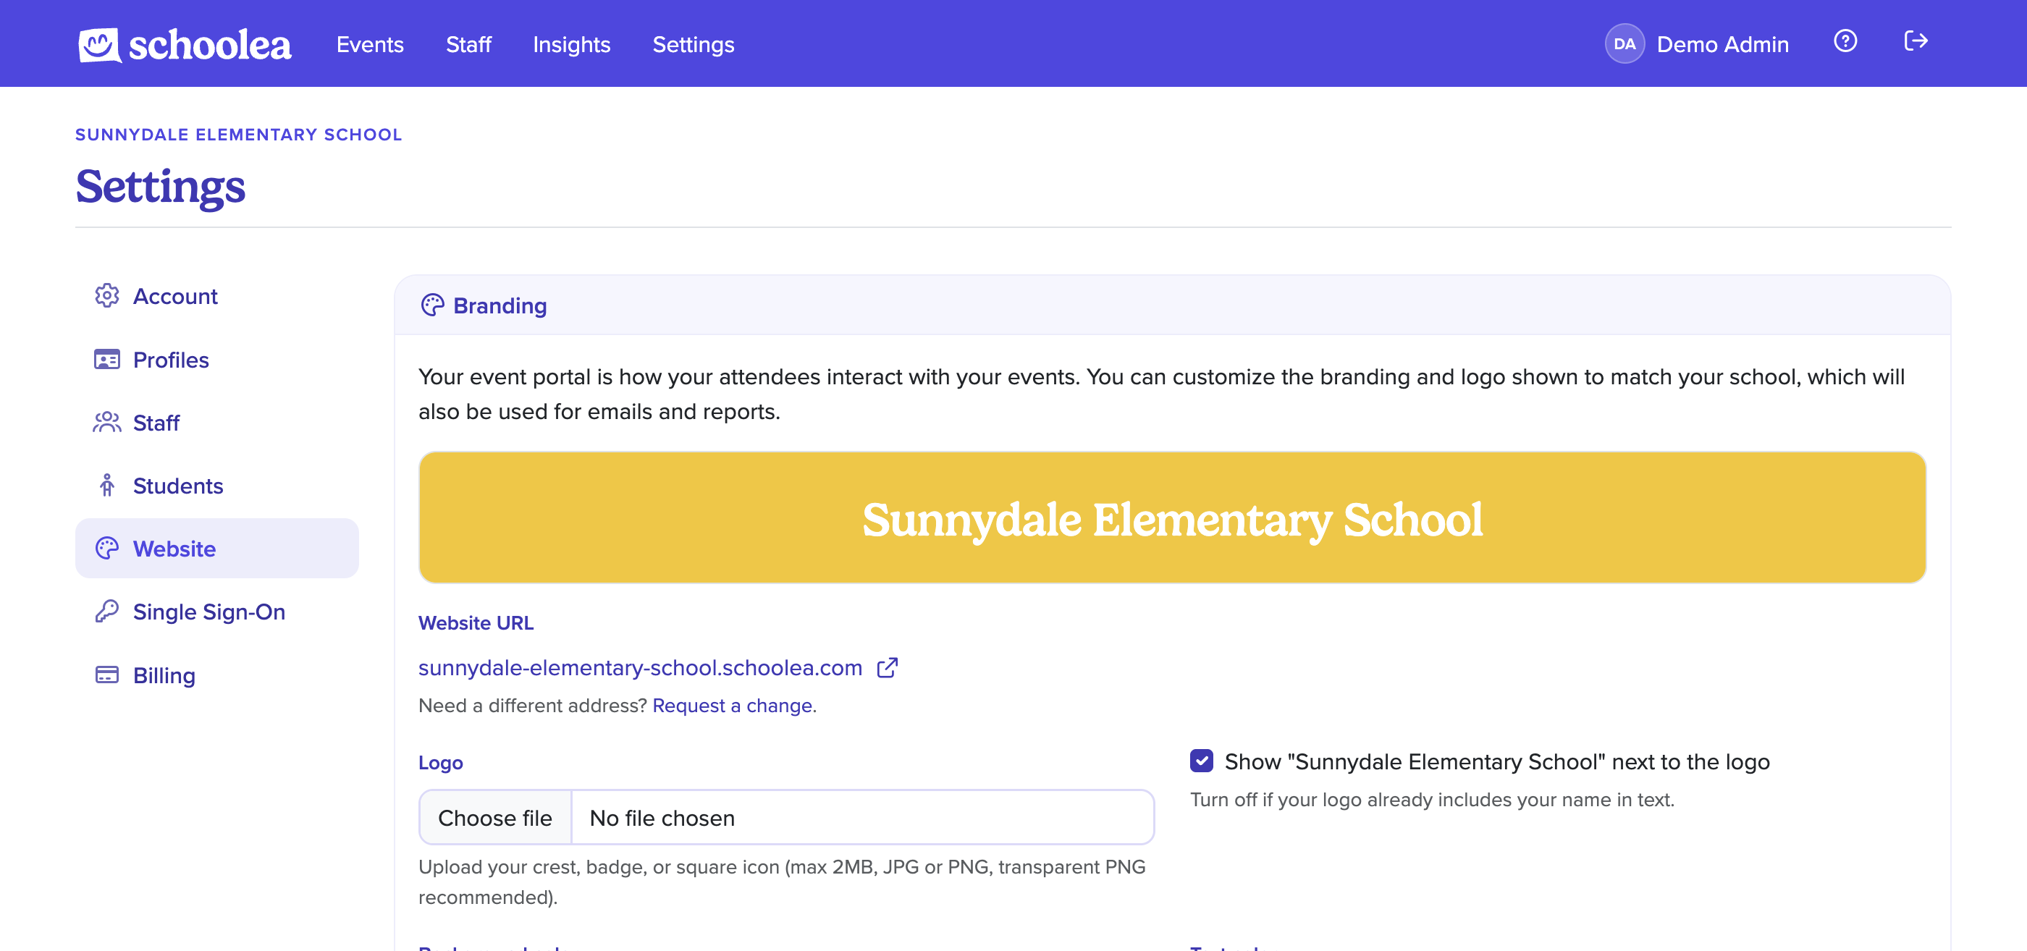Open the help question mark icon

point(1845,41)
